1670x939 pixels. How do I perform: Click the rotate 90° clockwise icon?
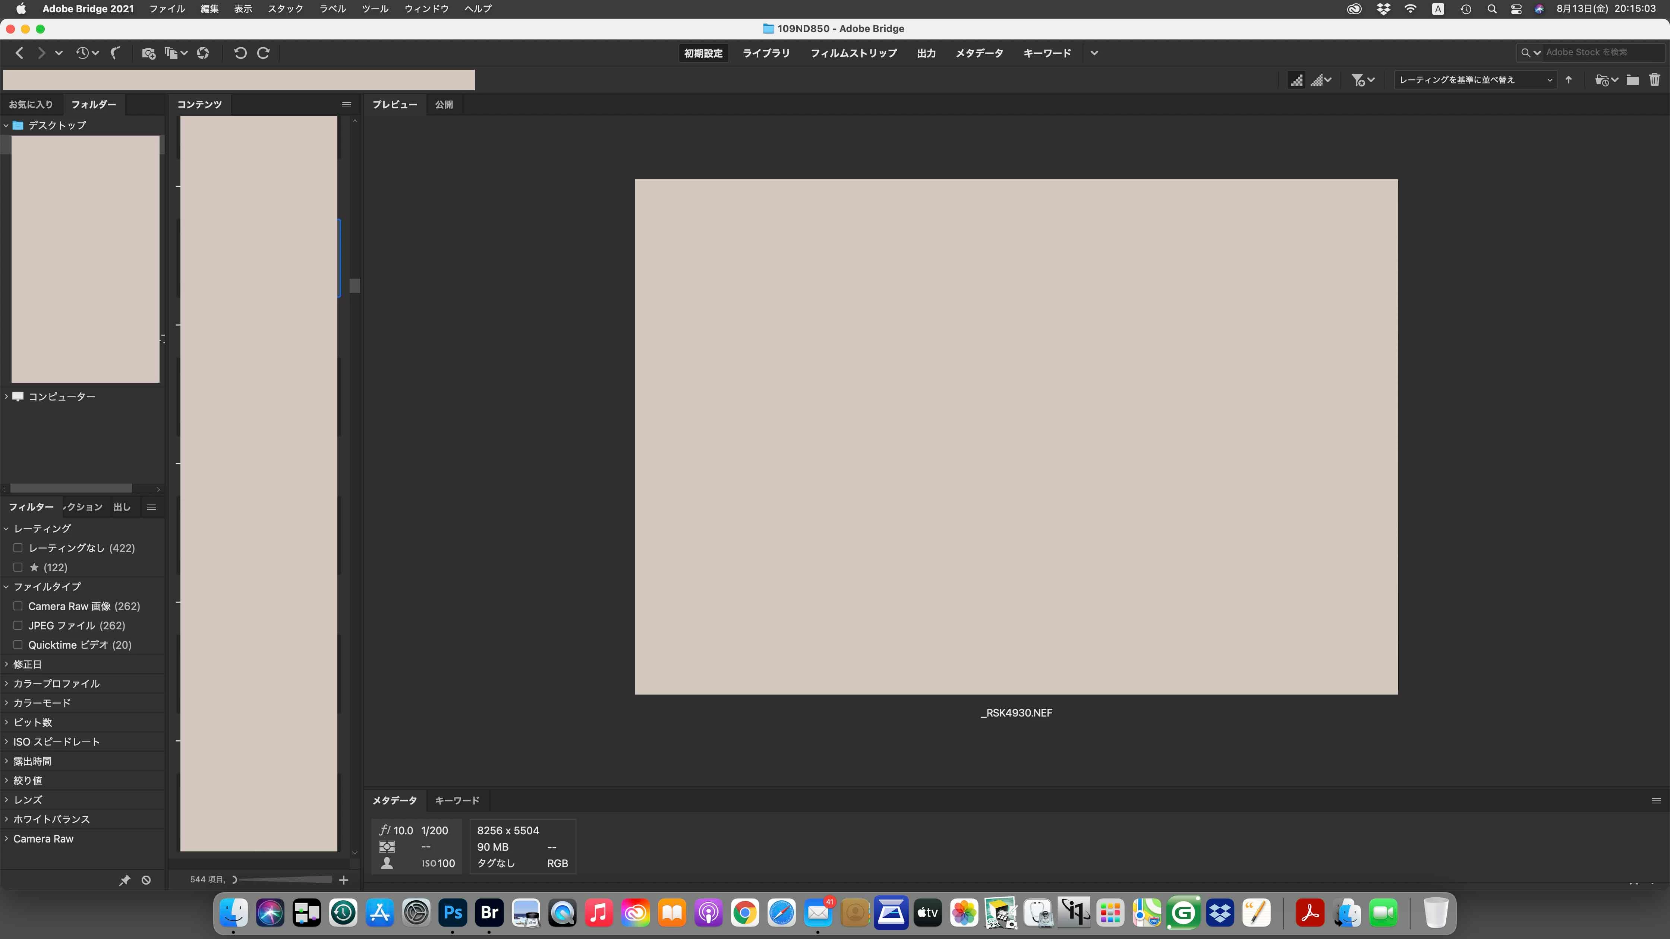[x=263, y=53]
